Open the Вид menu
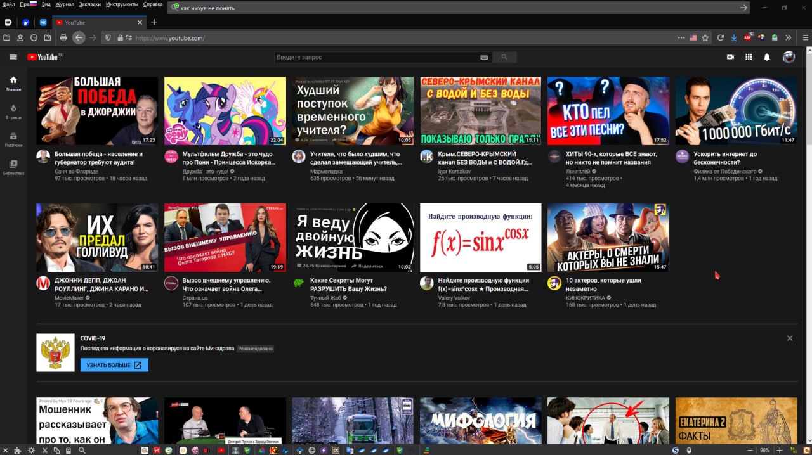This screenshot has width=812, height=455. (46, 4)
